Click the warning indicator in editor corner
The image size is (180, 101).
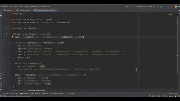point(170,14)
